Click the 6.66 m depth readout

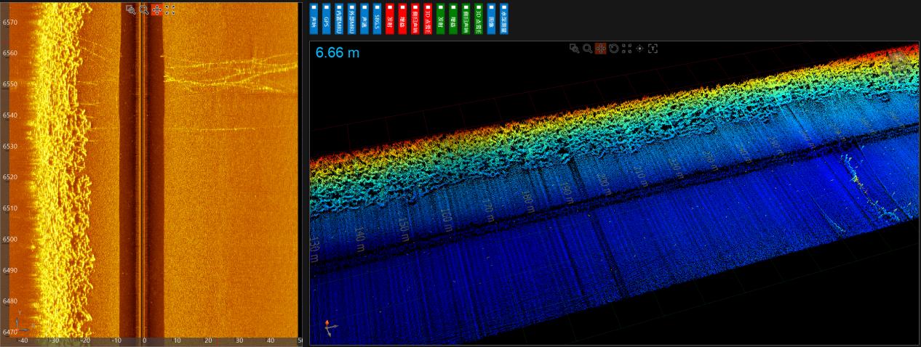pyautogui.click(x=338, y=52)
